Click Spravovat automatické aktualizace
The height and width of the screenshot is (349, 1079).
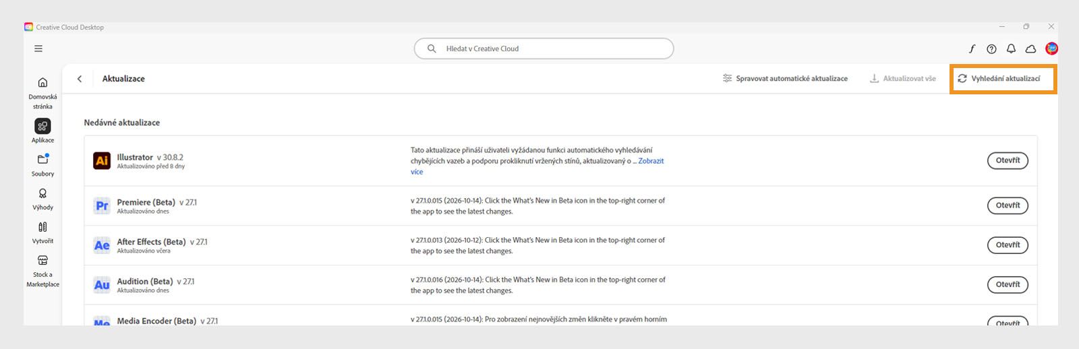click(x=785, y=79)
